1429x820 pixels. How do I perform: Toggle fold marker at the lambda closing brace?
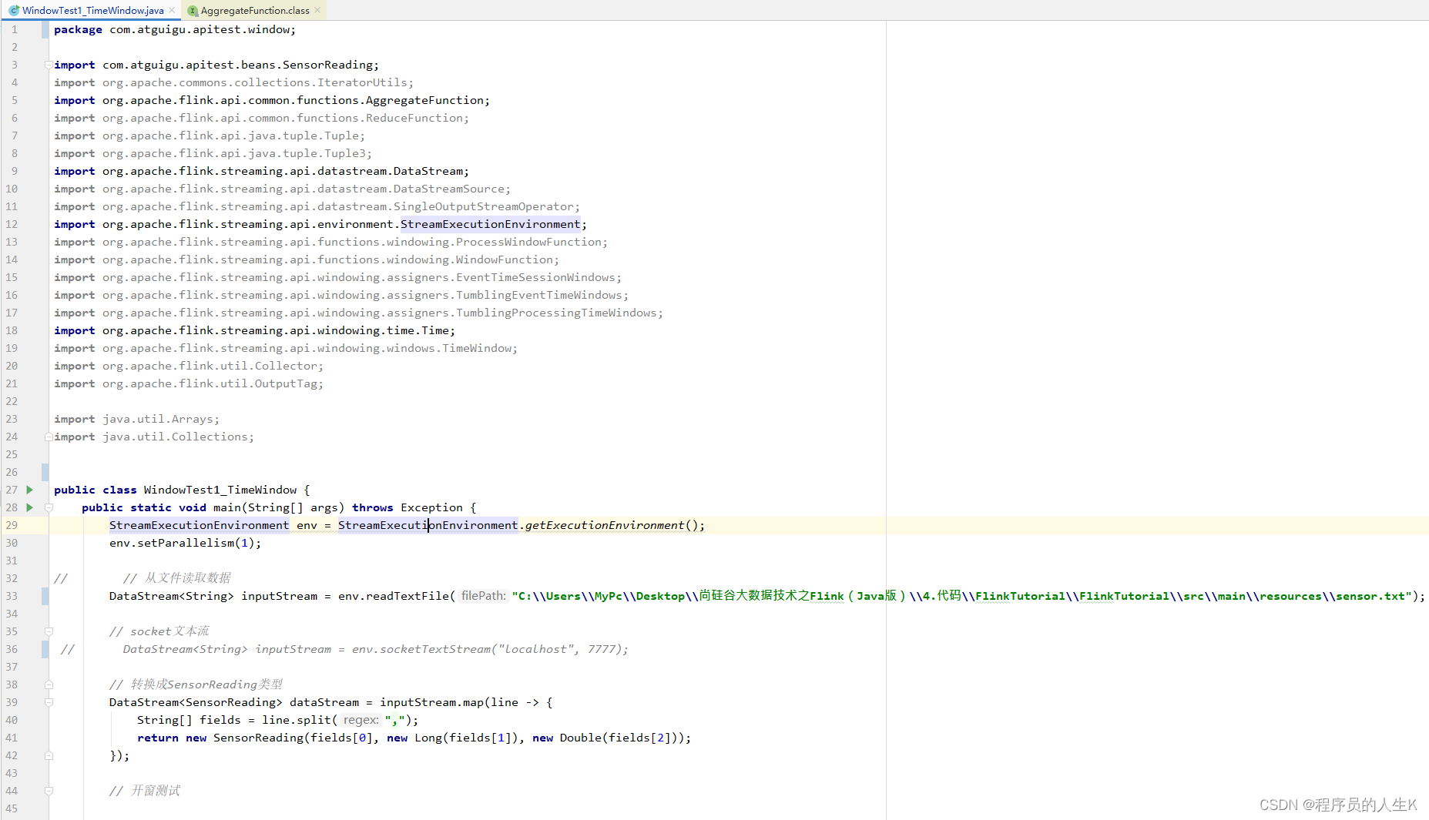tap(49, 755)
